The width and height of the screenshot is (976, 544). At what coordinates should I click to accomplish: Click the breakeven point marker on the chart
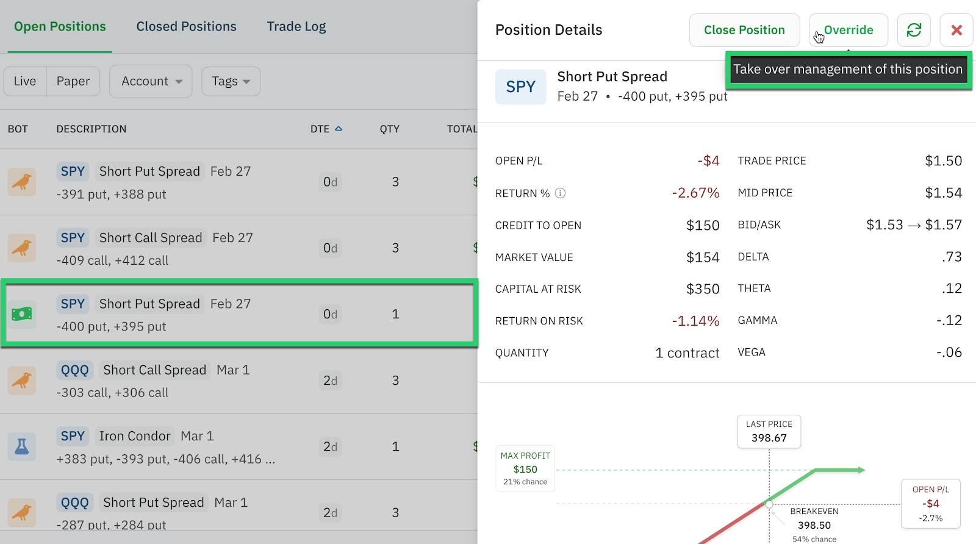[x=769, y=504]
